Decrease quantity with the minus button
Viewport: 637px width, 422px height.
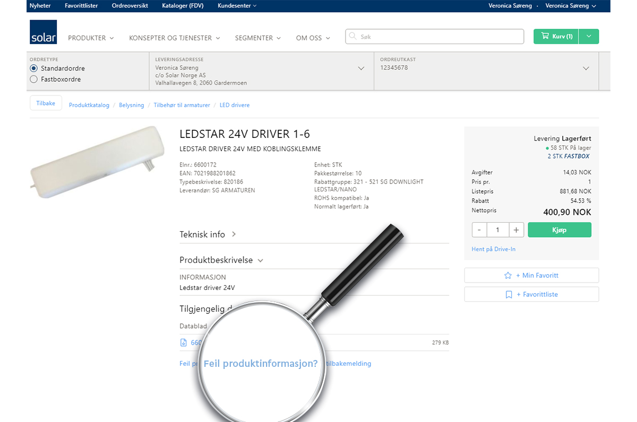click(479, 230)
